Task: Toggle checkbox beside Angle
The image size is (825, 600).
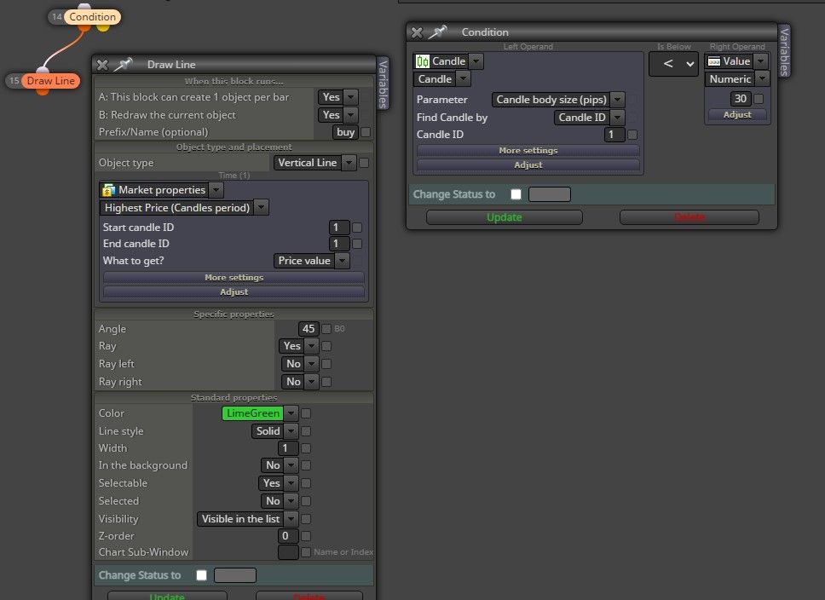Action: (x=326, y=329)
